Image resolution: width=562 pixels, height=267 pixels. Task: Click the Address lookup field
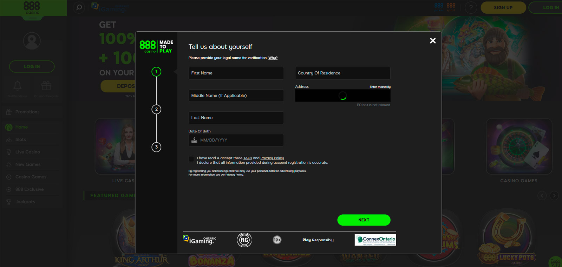point(342,96)
